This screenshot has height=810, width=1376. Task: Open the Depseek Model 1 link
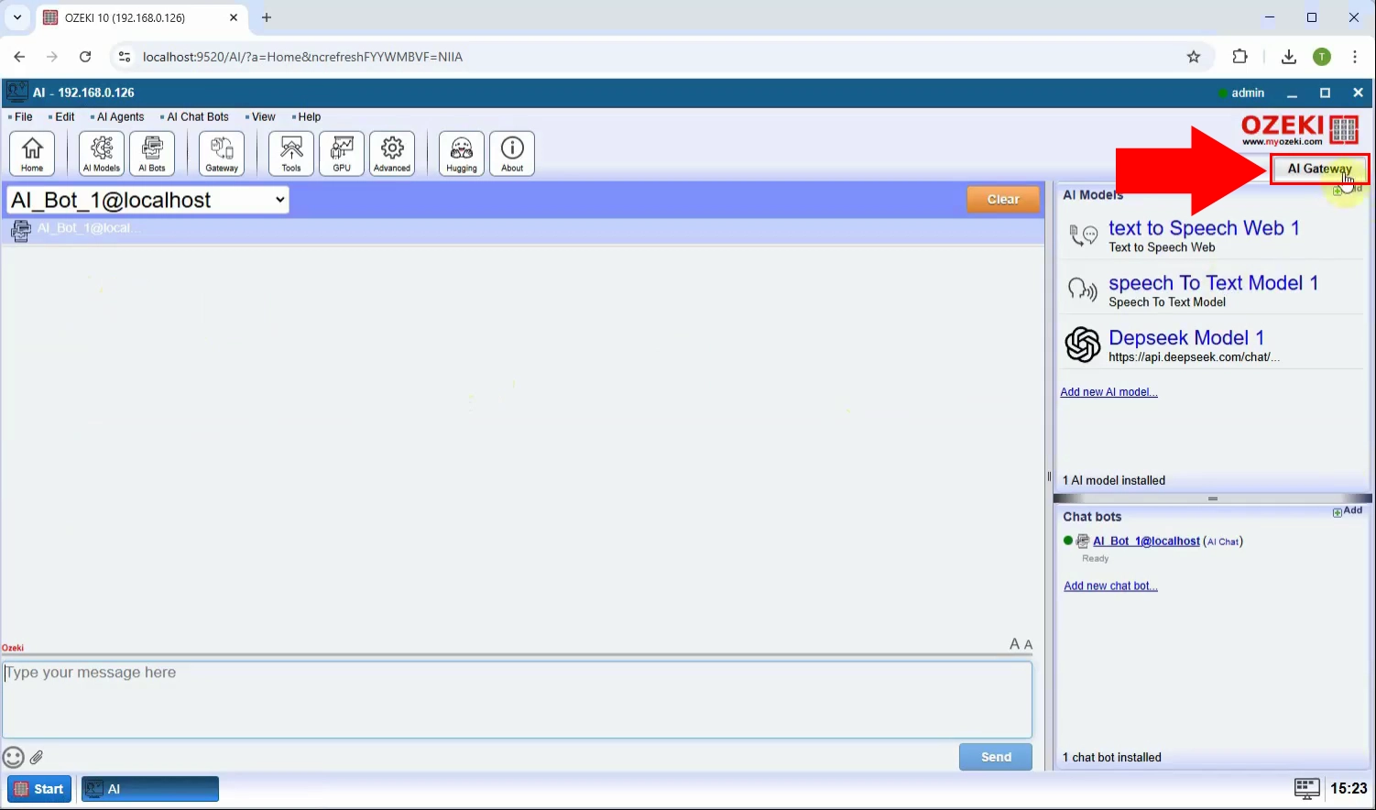pos(1186,338)
